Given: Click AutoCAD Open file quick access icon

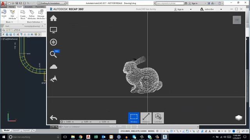Looking at the screenshot, I should tap(13, 3).
